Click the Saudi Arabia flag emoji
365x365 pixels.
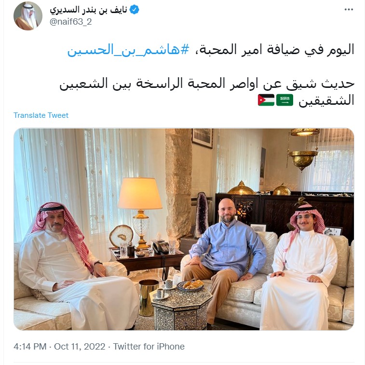[284, 100]
